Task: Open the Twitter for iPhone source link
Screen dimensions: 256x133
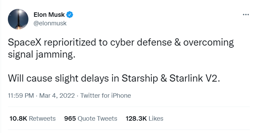Action: tap(105, 96)
